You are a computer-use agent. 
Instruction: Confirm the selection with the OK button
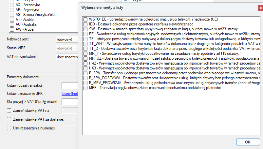click(x=248, y=142)
